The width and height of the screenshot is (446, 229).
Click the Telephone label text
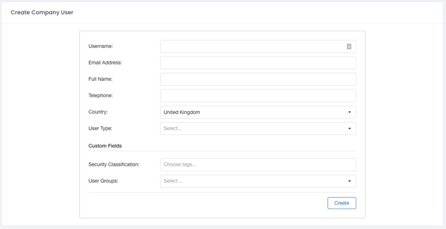(x=101, y=95)
